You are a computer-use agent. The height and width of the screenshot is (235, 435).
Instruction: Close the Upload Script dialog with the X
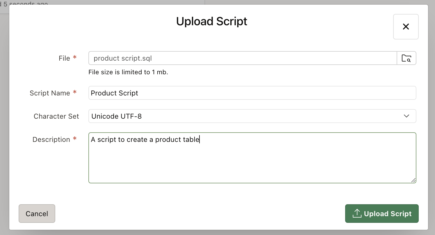[406, 27]
